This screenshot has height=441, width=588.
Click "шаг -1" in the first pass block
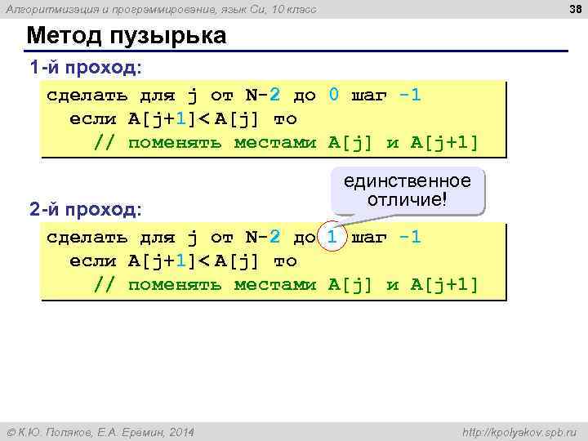(x=386, y=95)
